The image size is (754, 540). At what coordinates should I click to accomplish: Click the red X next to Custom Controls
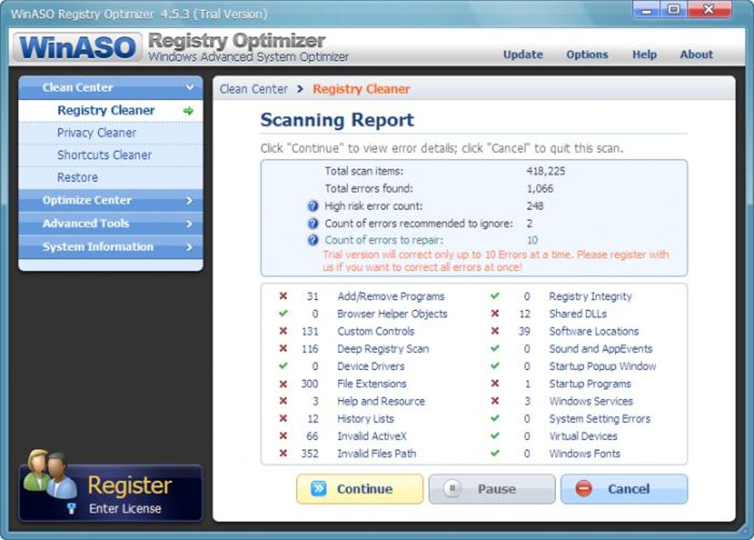pos(283,330)
